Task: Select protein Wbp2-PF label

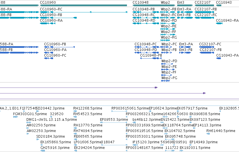Action: [169, 72]
